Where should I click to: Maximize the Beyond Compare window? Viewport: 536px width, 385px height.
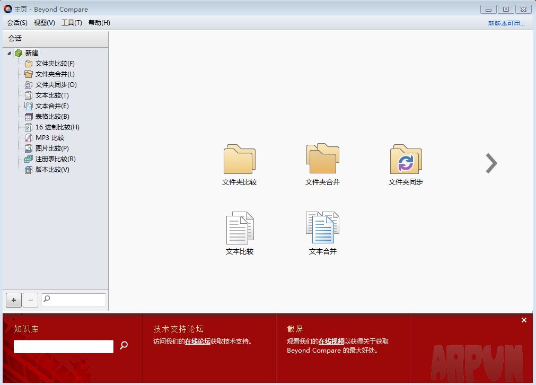tap(506, 10)
